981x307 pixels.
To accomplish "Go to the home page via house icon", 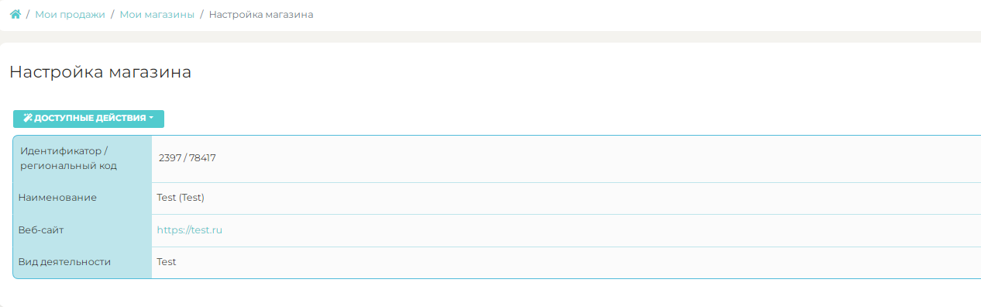I will [x=15, y=15].
